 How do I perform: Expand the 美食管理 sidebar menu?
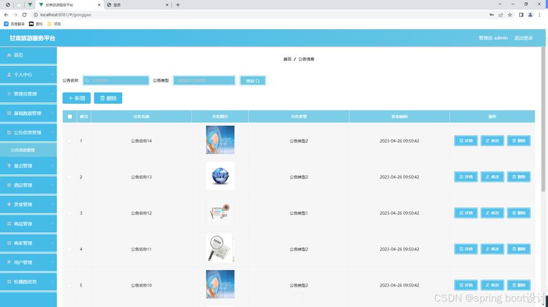coord(28,204)
